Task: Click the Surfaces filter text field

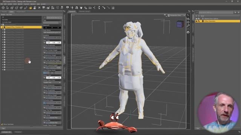Action: click(x=54, y=18)
